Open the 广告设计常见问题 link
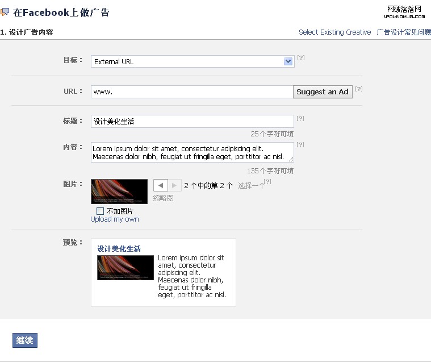431x362 pixels. (404, 32)
